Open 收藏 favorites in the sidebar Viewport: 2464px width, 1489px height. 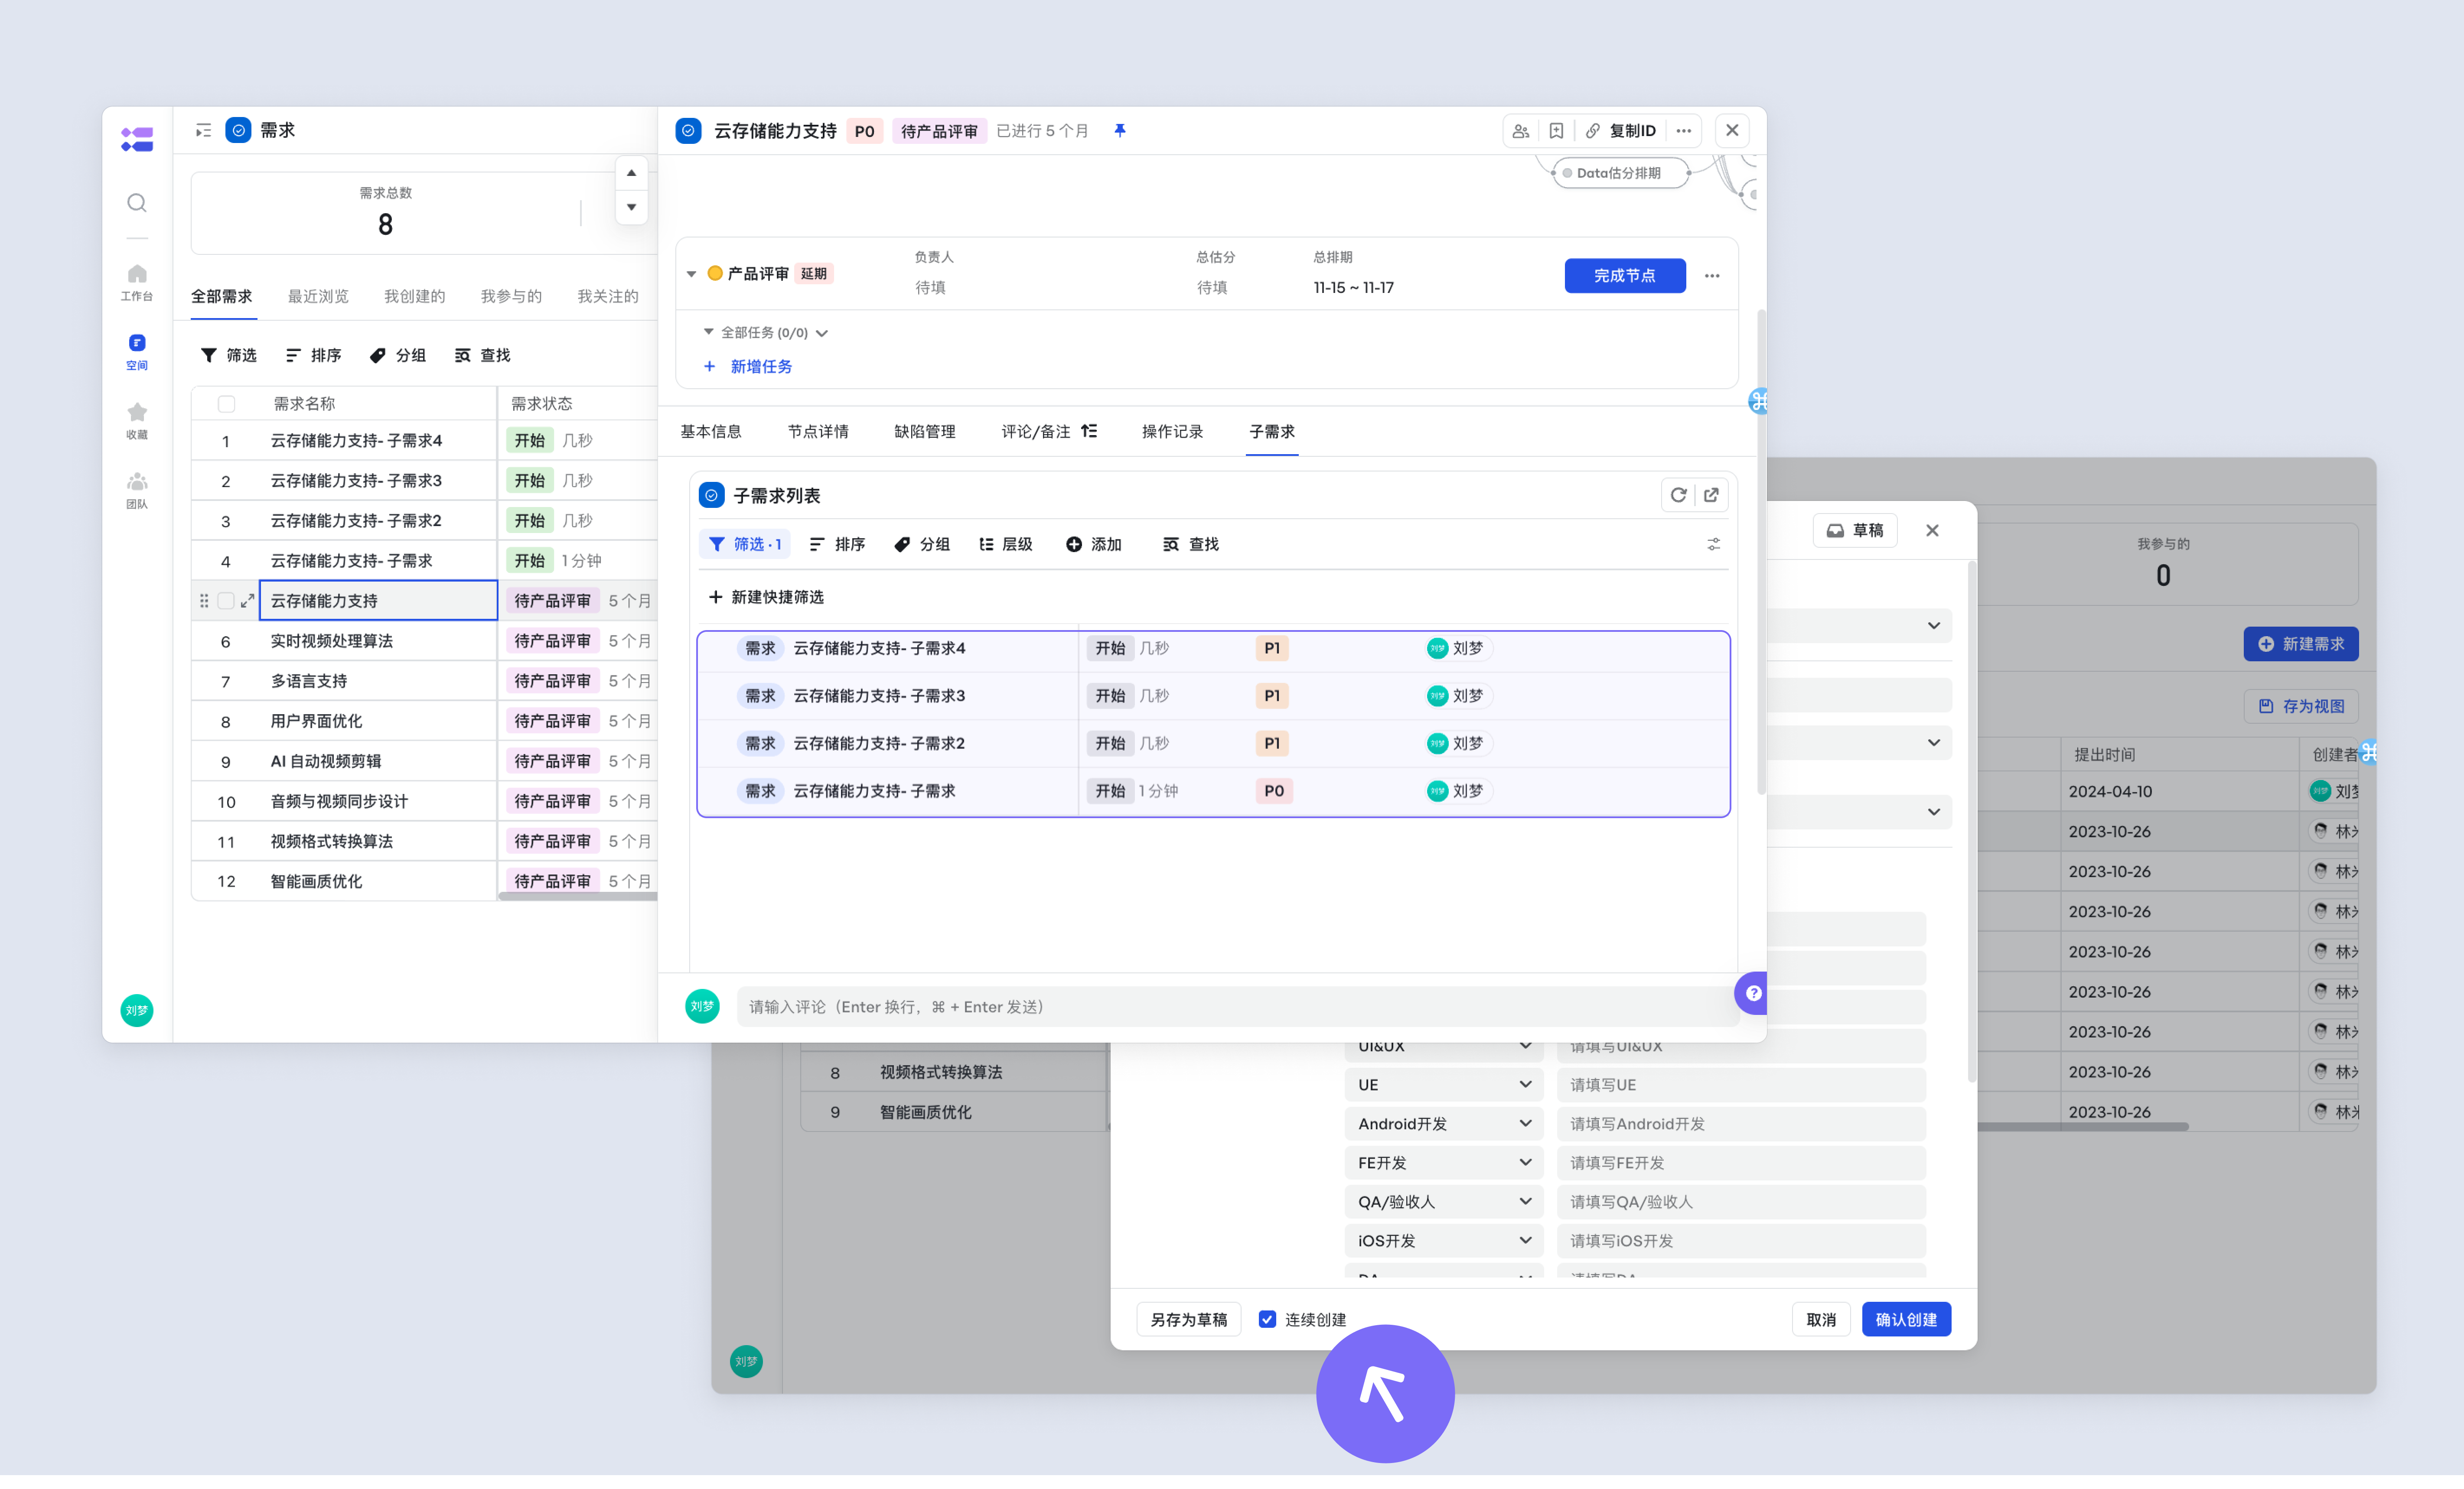tap(137, 421)
